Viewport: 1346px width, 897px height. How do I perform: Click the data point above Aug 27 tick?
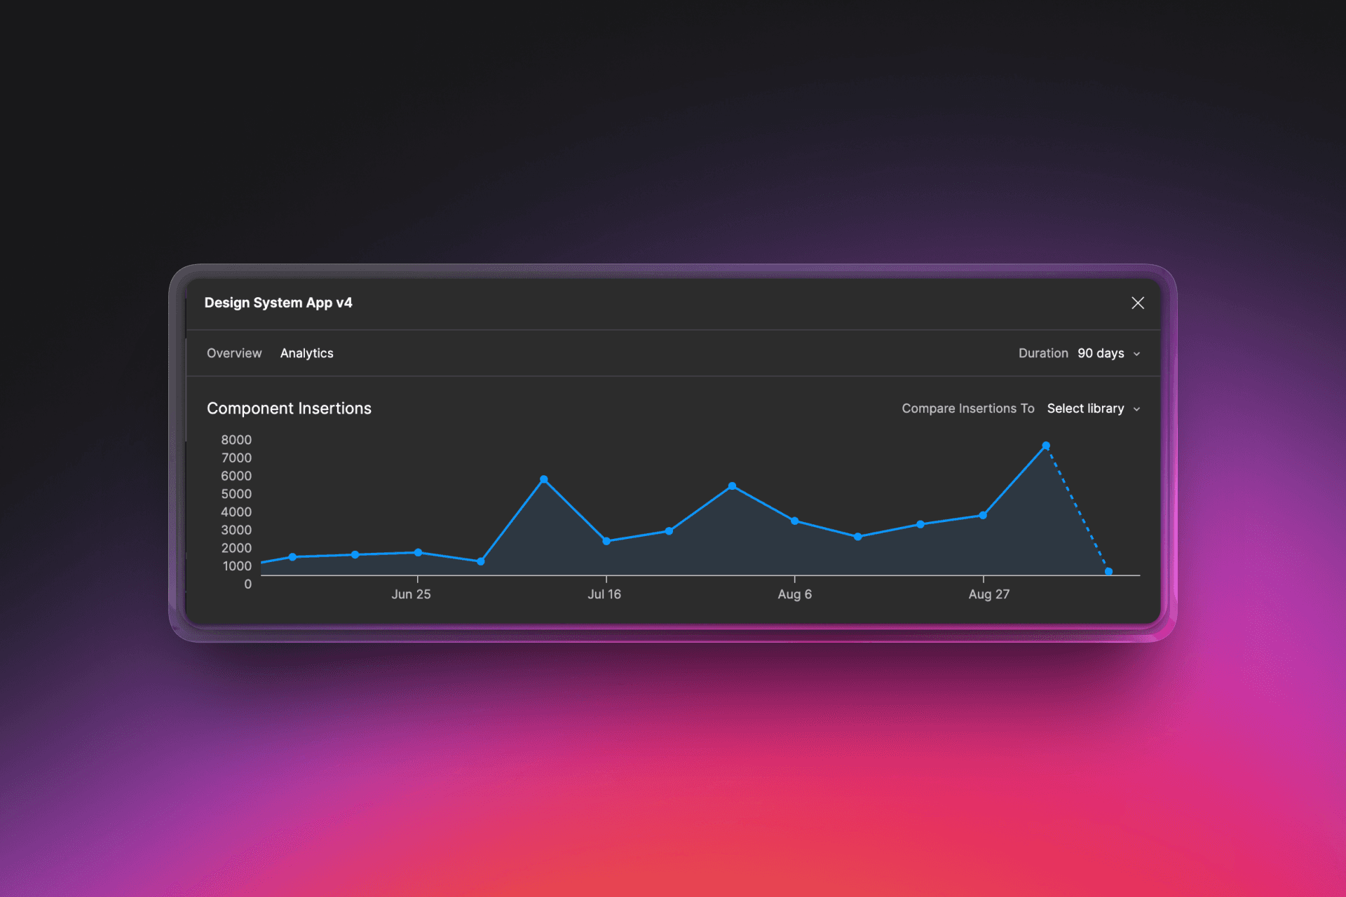(983, 515)
